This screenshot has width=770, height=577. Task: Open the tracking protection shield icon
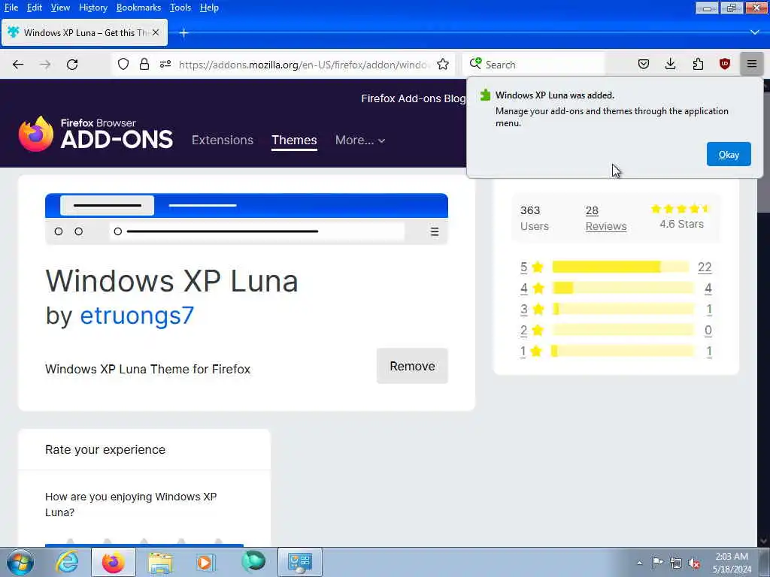[x=123, y=65]
